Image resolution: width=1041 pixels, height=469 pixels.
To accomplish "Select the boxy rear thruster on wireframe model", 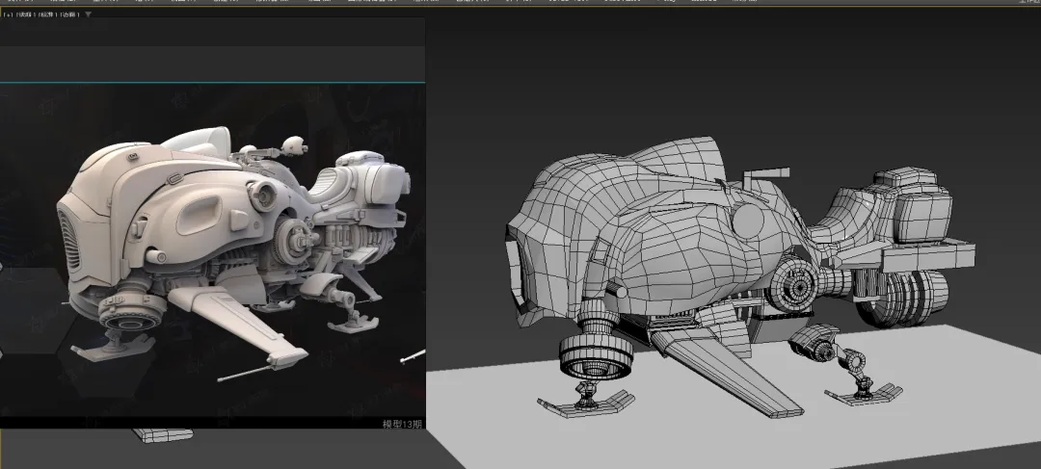I will pyautogui.click(x=921, y=207).
